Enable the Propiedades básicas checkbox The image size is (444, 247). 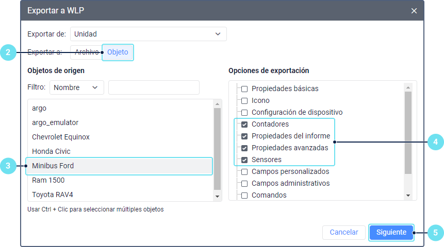tap(244, 89)
